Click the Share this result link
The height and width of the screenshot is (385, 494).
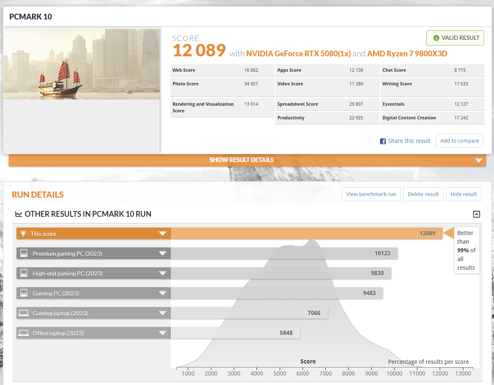(409, 141)
